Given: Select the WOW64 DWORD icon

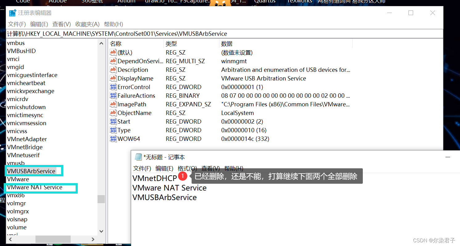Looking at the screenshot, I should [x=113, y=139].
